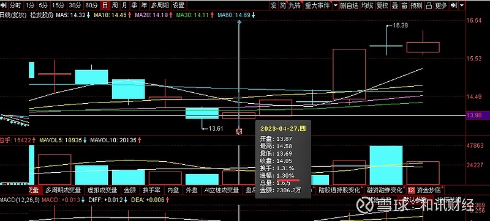
Task: Click the right collapse arrow icon after 更多
Action: tap(454, 5)
